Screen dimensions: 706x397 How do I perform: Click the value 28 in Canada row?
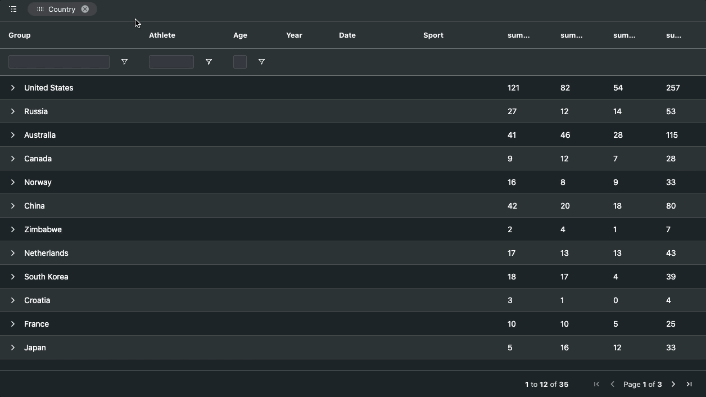pos(671,159)
